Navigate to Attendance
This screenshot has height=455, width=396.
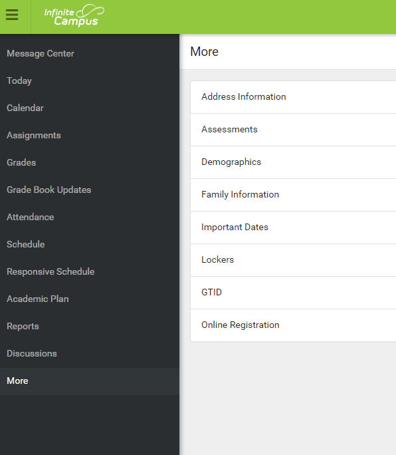coord(90,217)
